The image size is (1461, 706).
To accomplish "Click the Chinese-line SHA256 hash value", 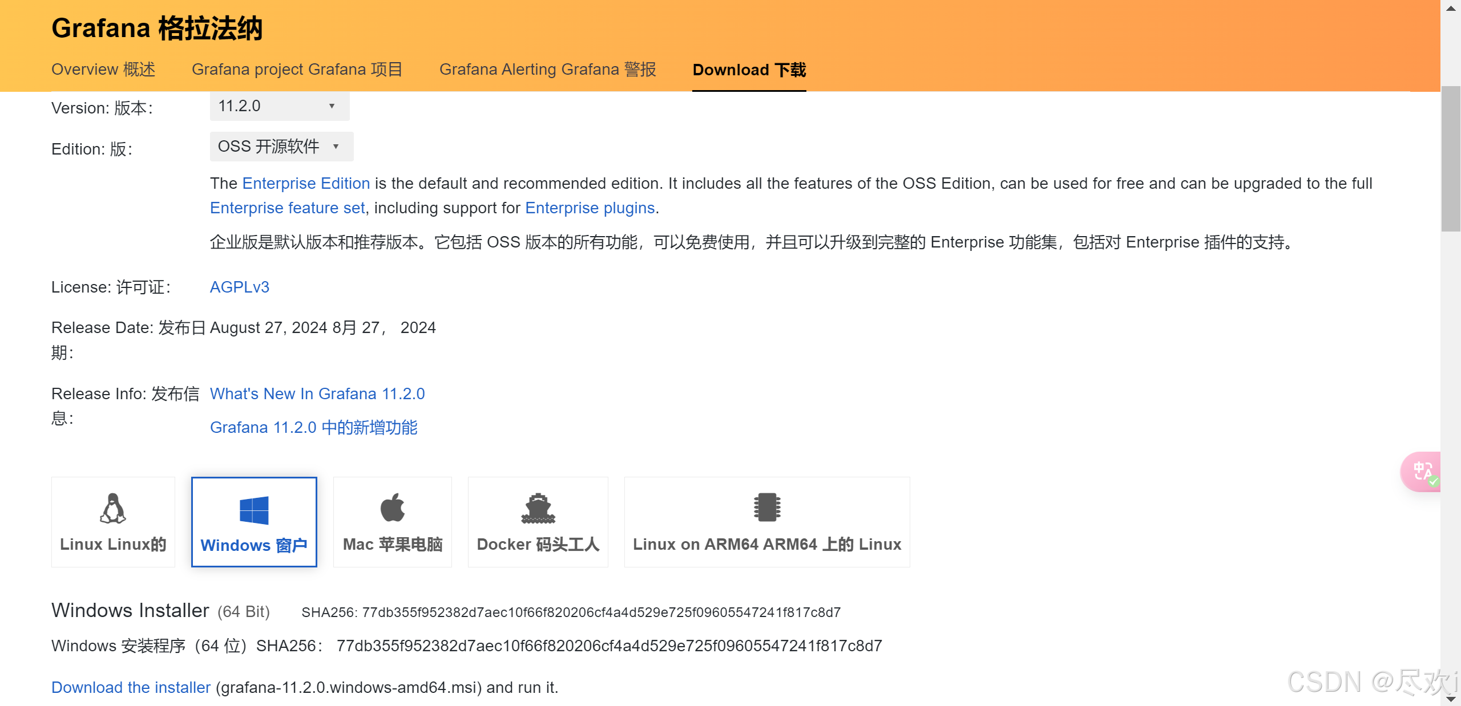I will pos(610,646).
